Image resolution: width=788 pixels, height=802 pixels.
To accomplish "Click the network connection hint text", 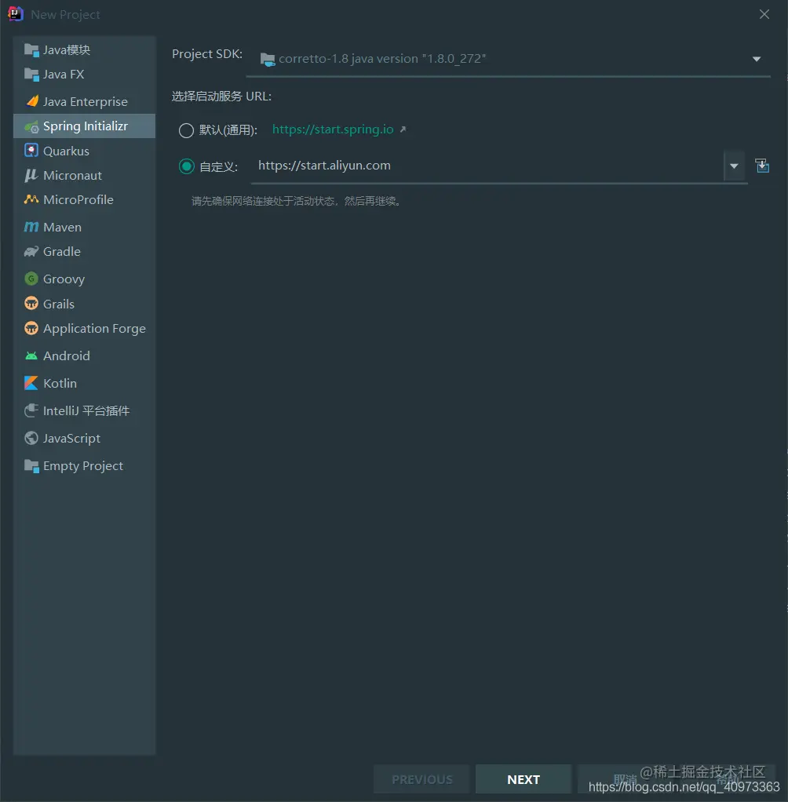I will coord(297,201).
